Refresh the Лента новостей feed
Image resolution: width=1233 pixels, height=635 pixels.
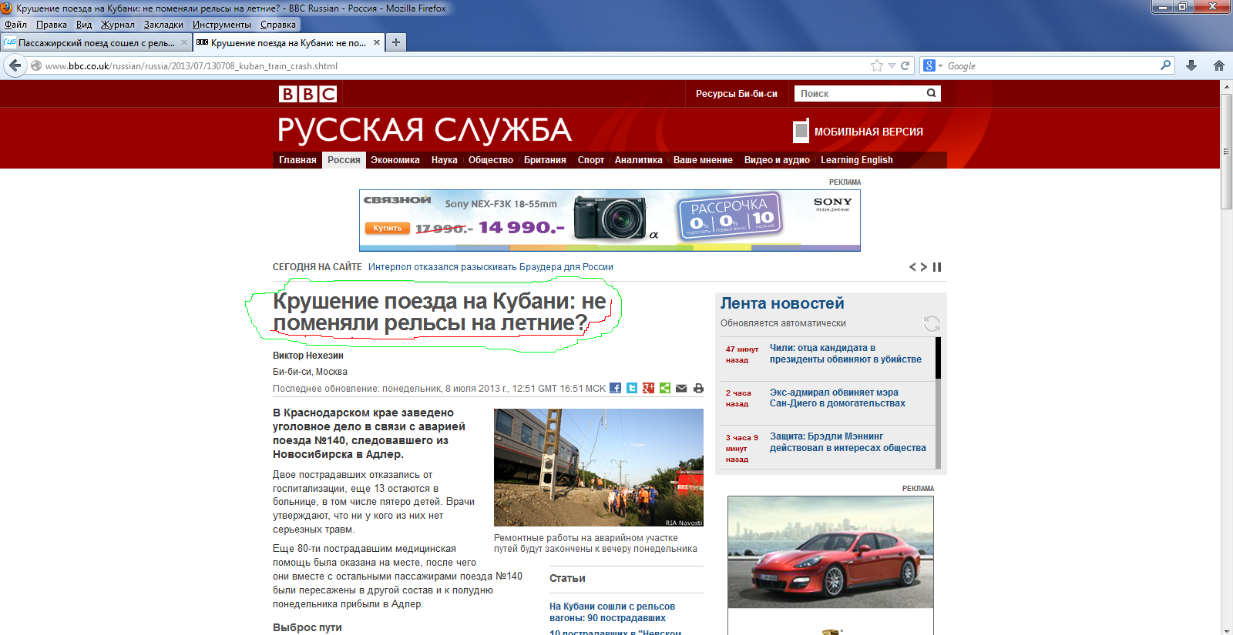[932, 323]
